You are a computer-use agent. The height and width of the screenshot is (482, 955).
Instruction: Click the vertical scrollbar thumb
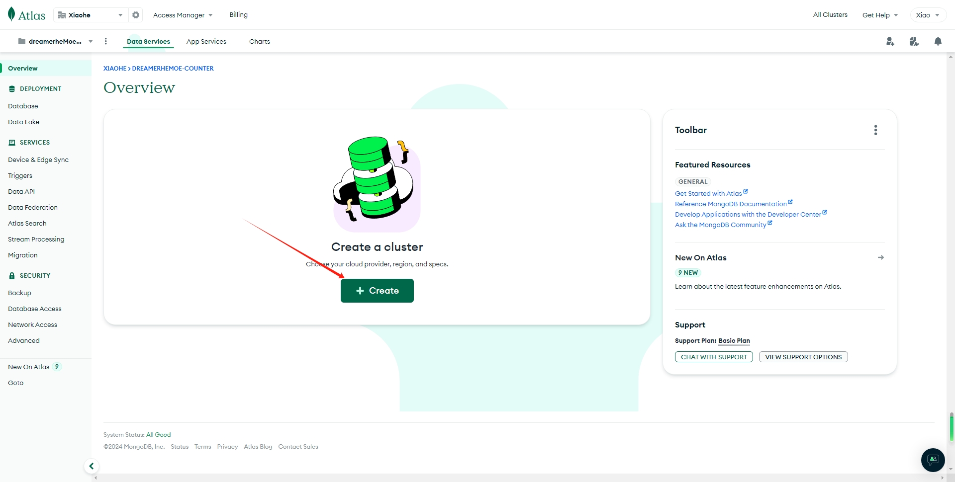coord(952,427)
